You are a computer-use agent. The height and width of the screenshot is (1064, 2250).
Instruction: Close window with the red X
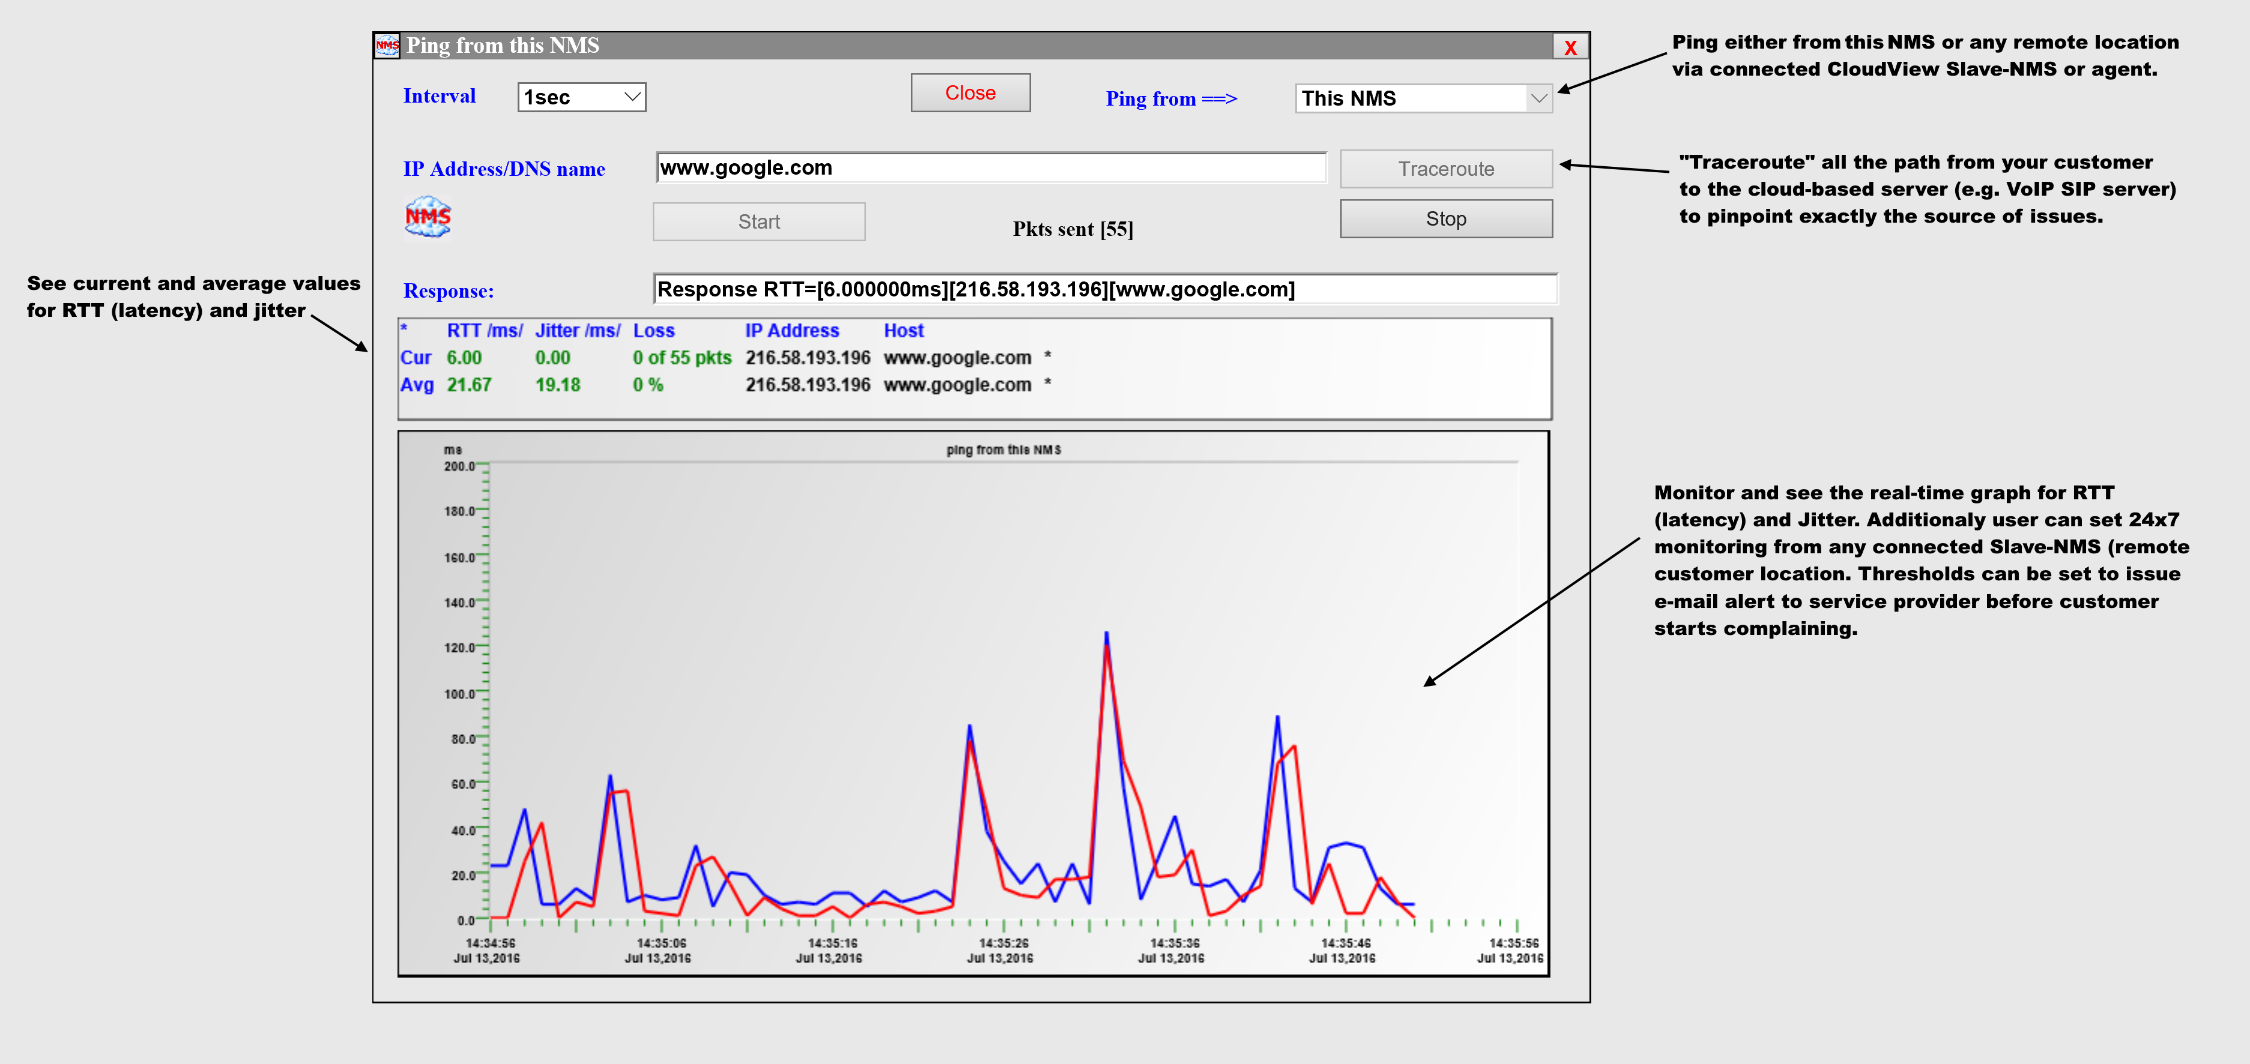(x=1570, y=47)
